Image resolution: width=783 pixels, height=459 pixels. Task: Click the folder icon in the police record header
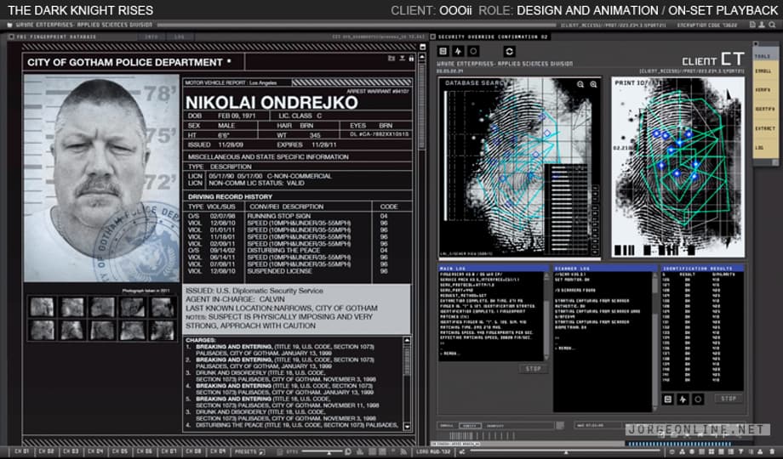tap(390, 59)
